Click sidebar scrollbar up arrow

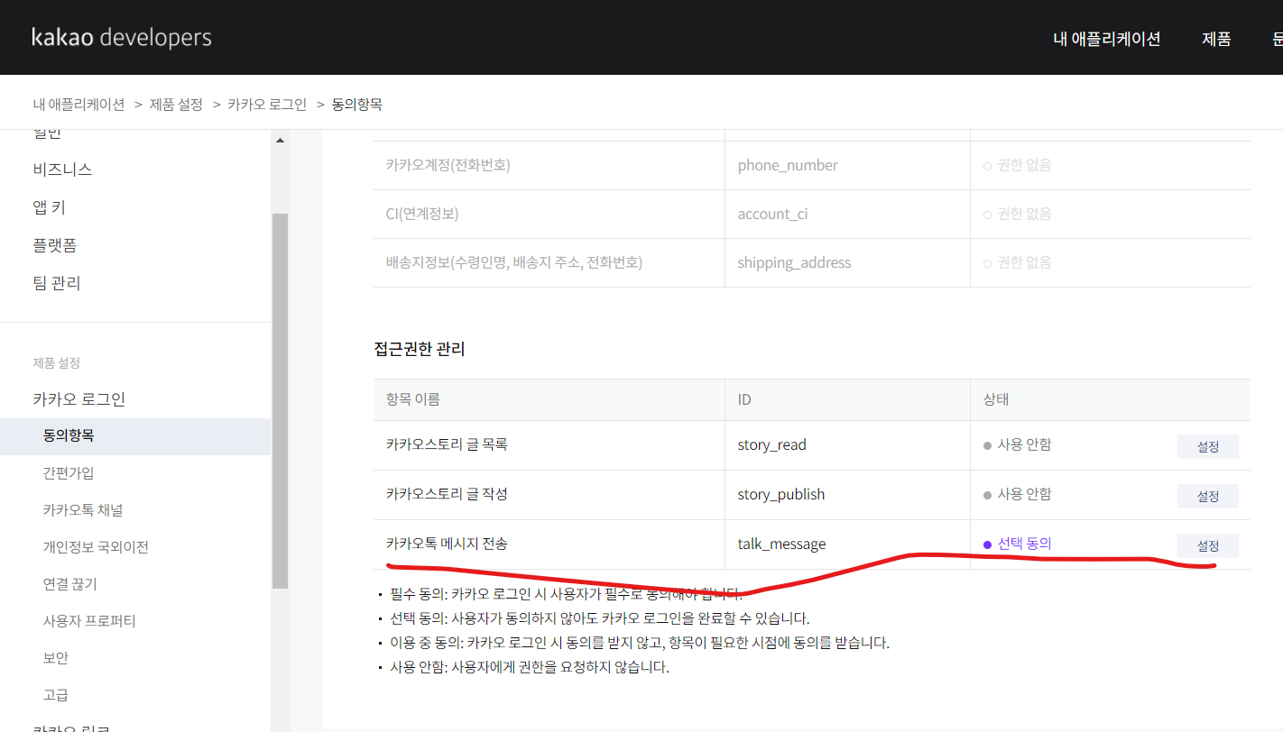[x=280, y=141]
